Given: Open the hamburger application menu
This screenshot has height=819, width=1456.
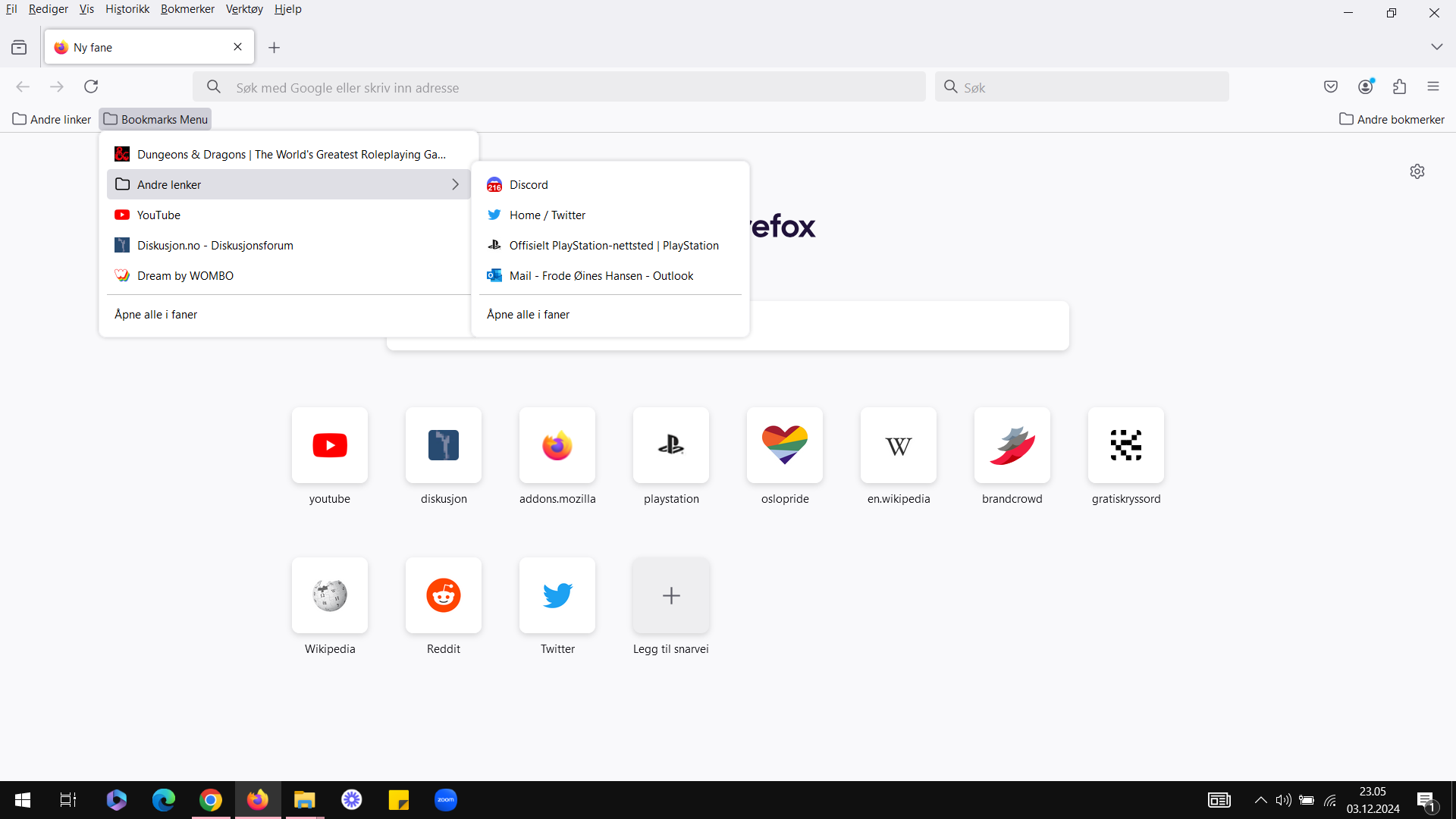Looking at the screenshot, I should pyautogui.click(x=1433, y=86).
